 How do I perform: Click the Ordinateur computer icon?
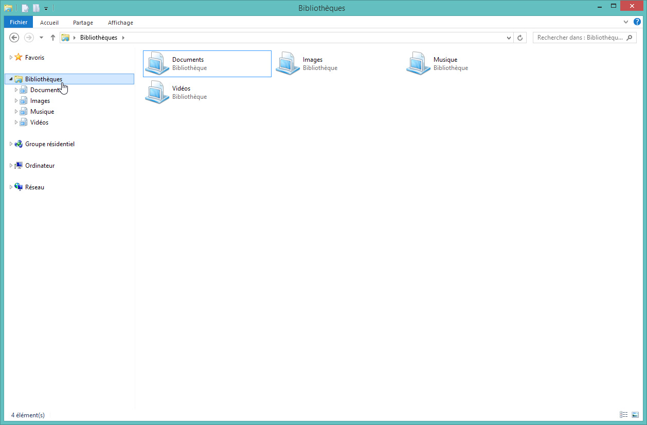coord(19,166)
